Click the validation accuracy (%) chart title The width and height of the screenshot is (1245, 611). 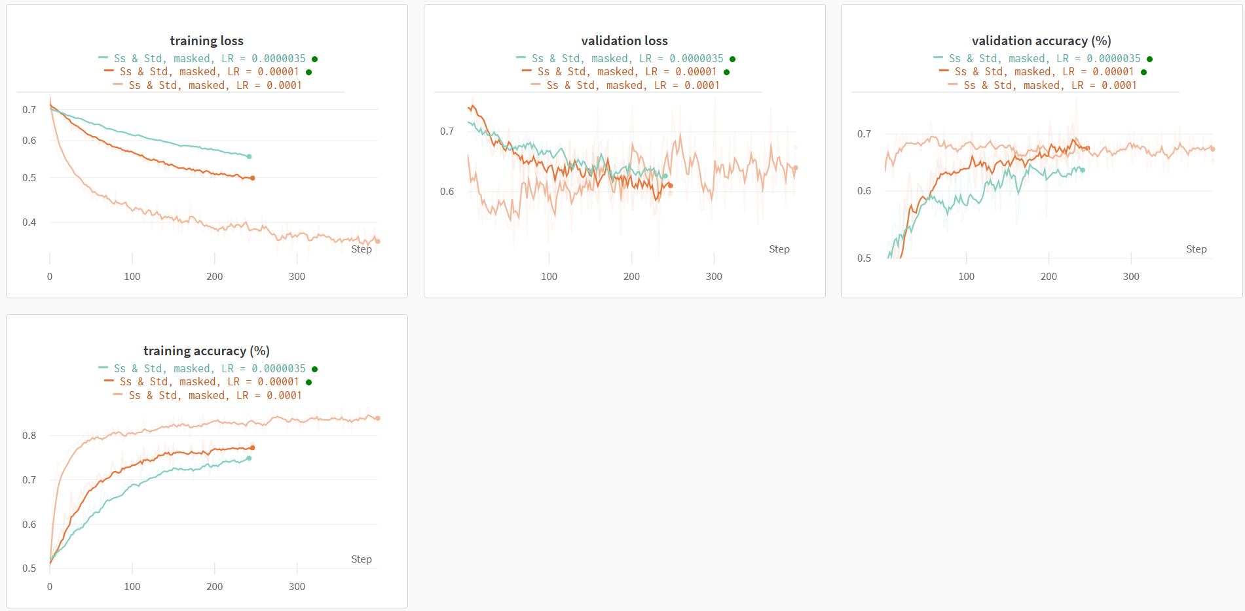(1041, 41)
